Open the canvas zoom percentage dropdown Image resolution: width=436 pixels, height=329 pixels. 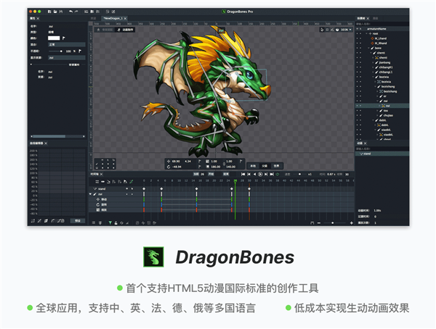(x=347, y=30)
